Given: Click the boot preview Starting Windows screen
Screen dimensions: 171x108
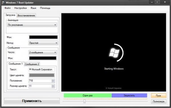Looking at the screenshot, I should (114, 52).
